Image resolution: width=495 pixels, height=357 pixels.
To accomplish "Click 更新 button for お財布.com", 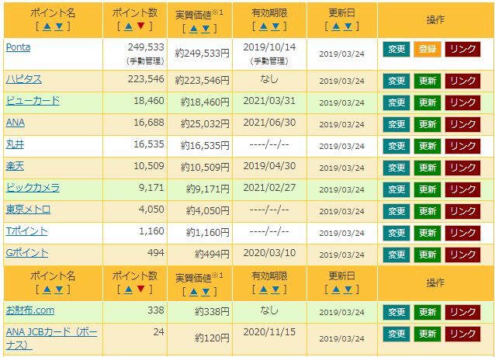I will click(x=427, y=313).
